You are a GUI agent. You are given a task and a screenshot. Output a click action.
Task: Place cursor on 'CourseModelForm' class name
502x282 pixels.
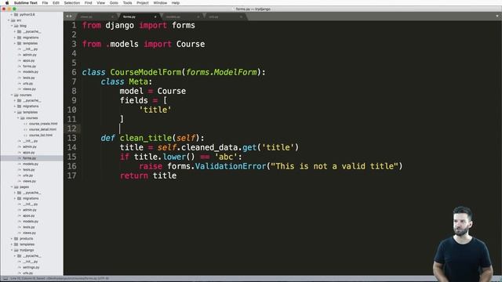(146, 72)
